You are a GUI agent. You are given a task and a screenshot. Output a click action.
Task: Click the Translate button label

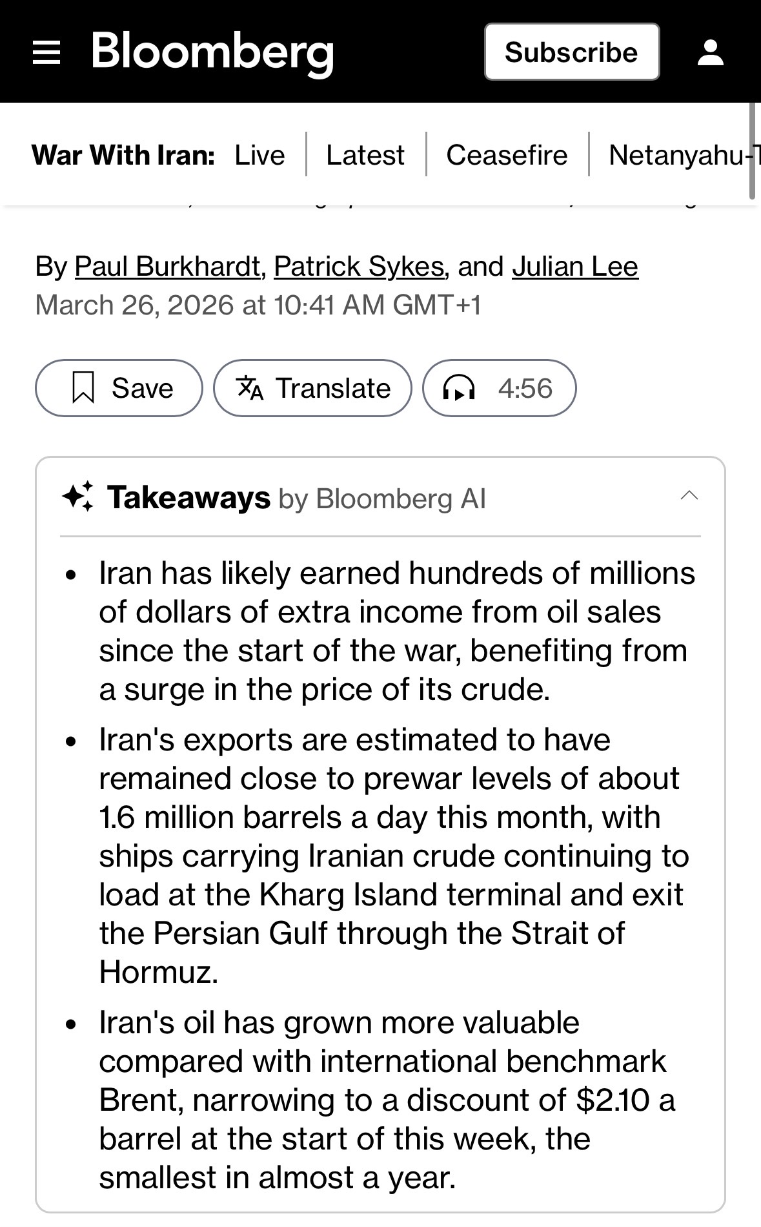click(x=333, y=389)
